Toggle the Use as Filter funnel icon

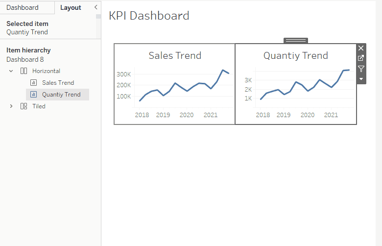tap(361, 69)
